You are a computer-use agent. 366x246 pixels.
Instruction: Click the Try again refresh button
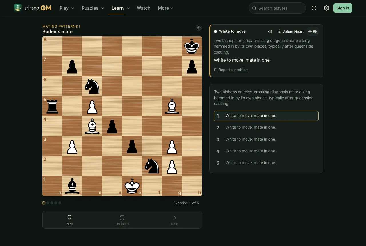coord(122,220)
